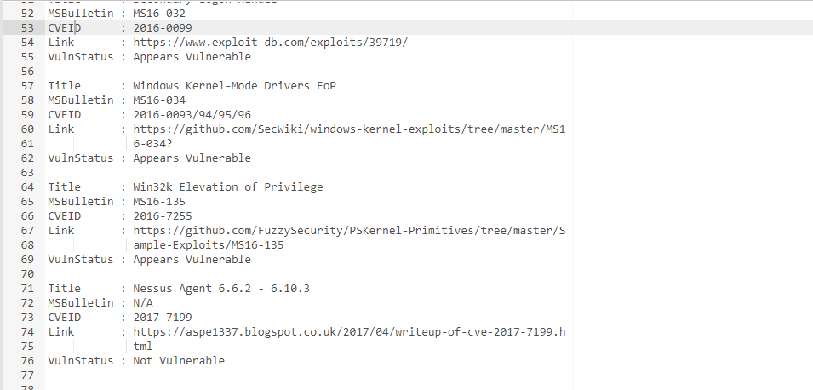Click the "Not Vulnerable" status text
Screen dimensions: 813x390
click(x=179, y=360)
